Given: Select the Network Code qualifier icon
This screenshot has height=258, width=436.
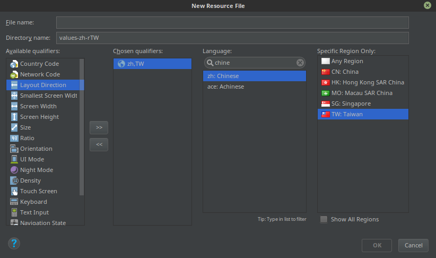Looking at the screenshot, I should point(14,74).
